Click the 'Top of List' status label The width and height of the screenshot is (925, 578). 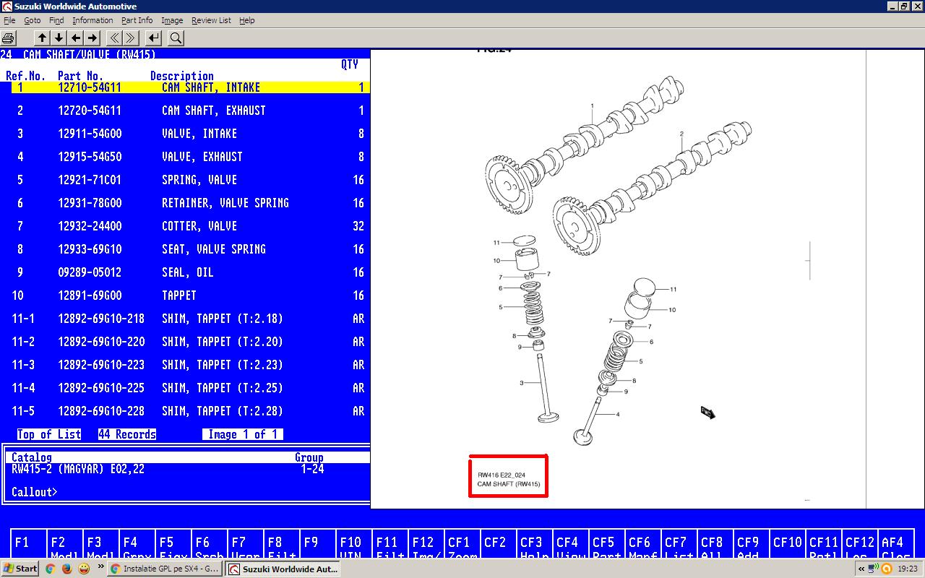click(49, 434)
